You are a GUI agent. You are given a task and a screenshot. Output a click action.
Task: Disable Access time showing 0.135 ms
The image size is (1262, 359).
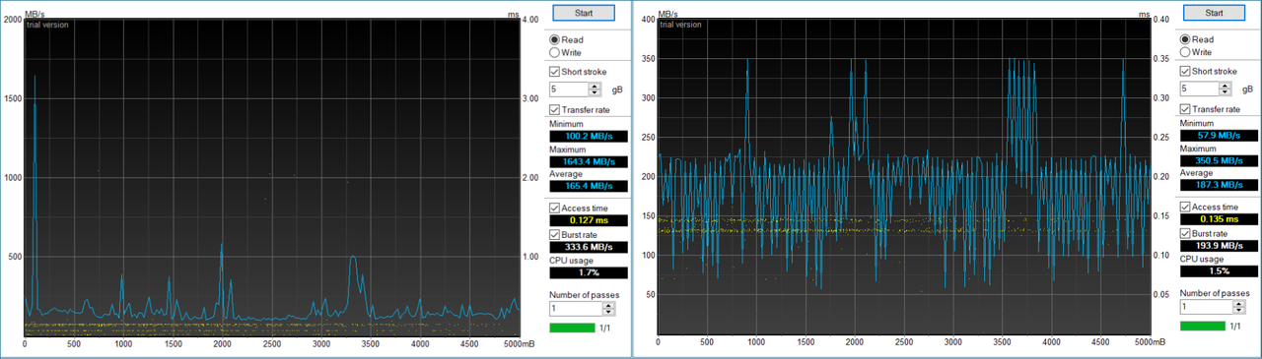1185,208
